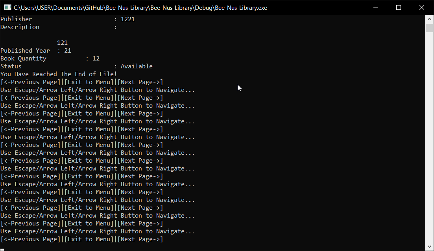Click the topmost [<-Previous Page] option
Image resolution: width=434 pixels, height=251 pixels.
tap(31, 82)
